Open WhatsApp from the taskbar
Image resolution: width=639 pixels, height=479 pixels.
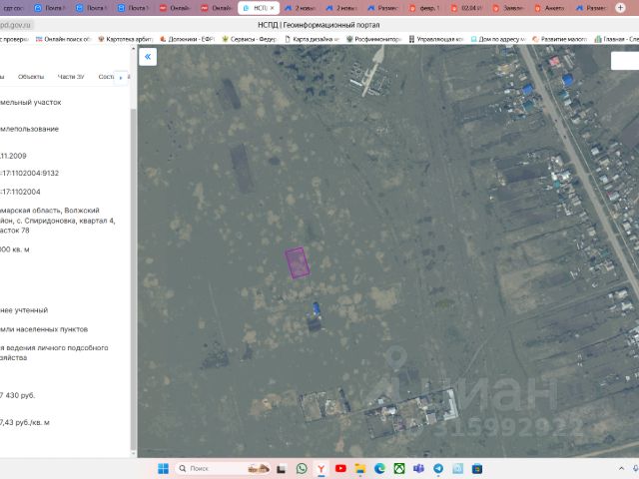click(x=302, y=468)
